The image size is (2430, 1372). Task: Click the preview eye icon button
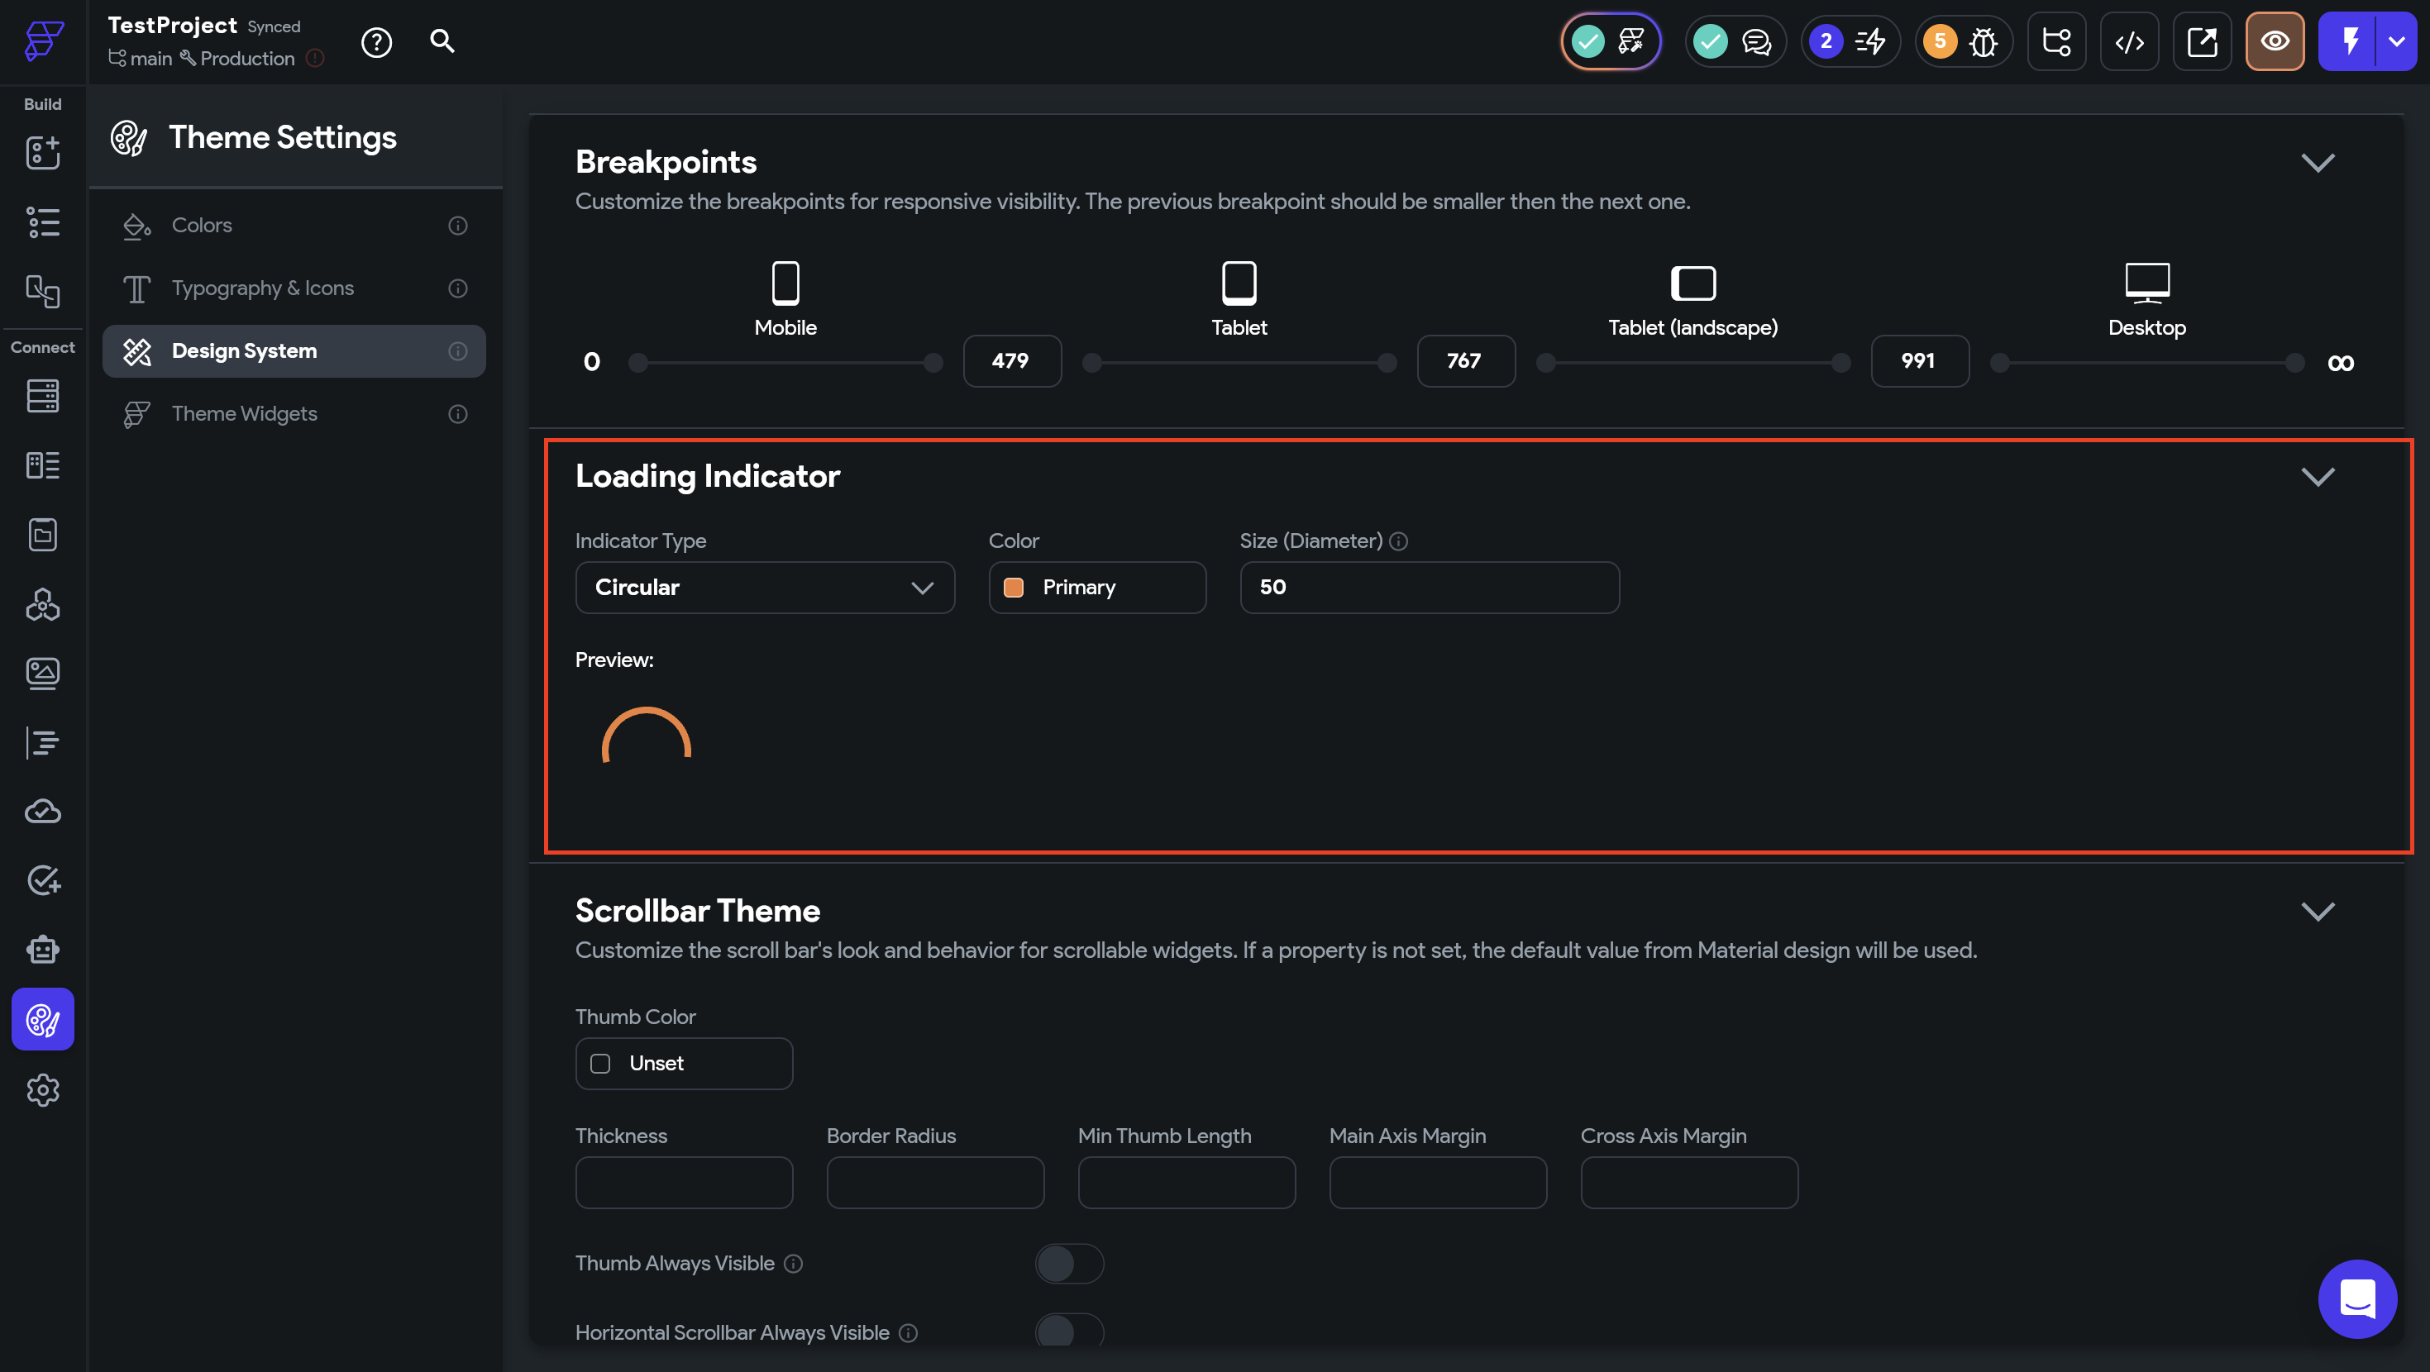tap(2275, 42)
